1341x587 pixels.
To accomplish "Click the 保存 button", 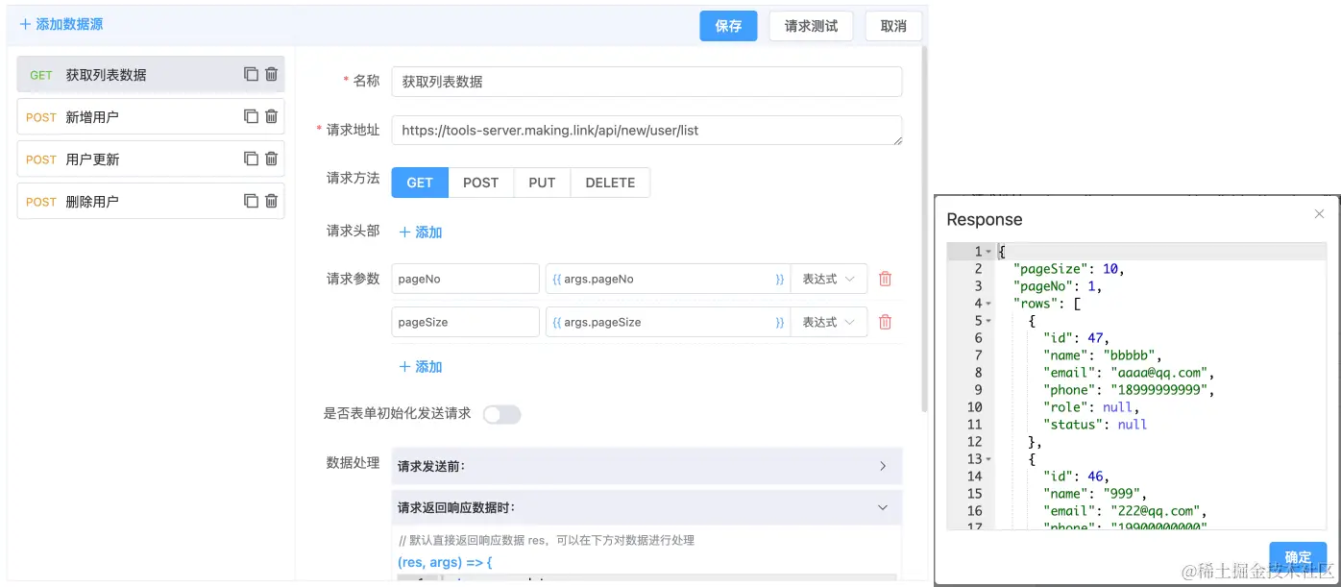I will pyautogui.click(x=728, y=26).
